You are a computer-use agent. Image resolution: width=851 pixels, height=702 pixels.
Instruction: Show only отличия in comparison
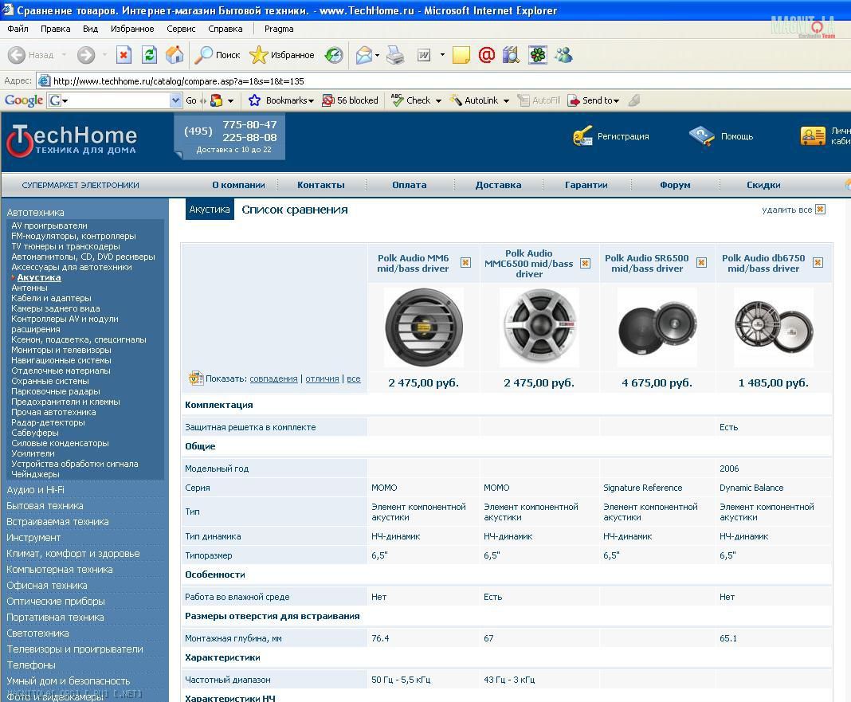[323, 379]
